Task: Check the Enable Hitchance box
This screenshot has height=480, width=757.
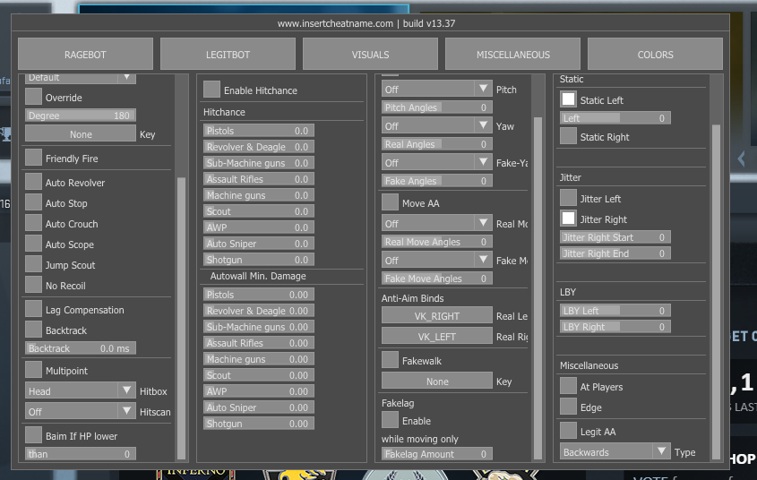Action: coord(211,90)
